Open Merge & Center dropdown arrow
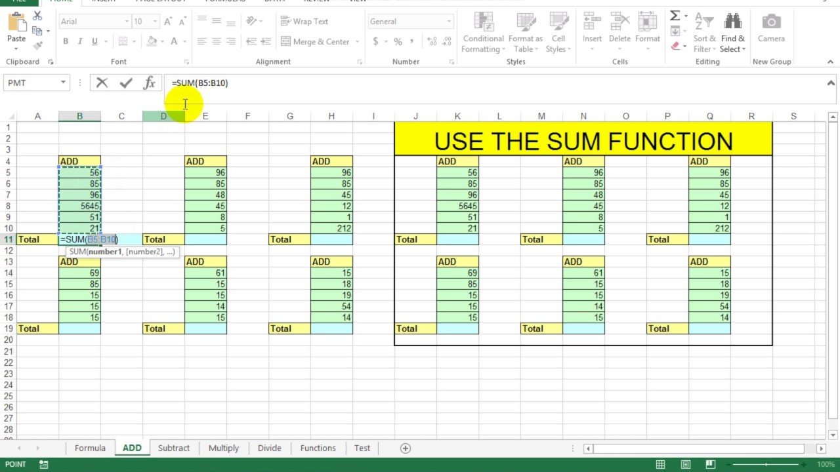The image size is (840, 472). click(x=357, y=41)
